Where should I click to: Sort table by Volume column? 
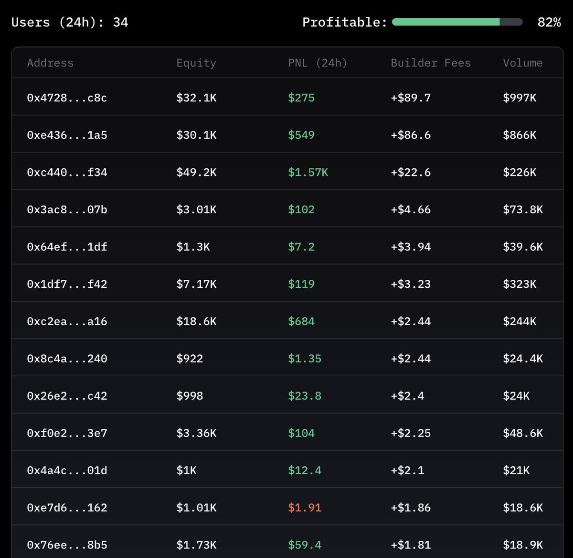(x=522, y=63)
